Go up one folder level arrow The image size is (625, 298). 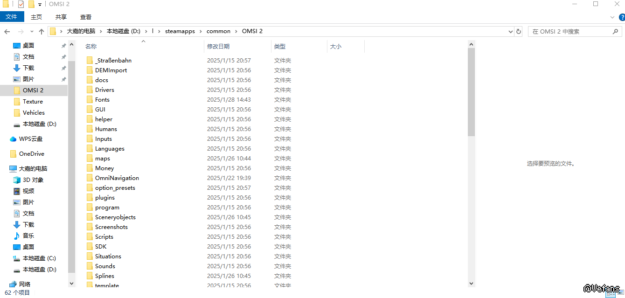(x=42, y=31)
